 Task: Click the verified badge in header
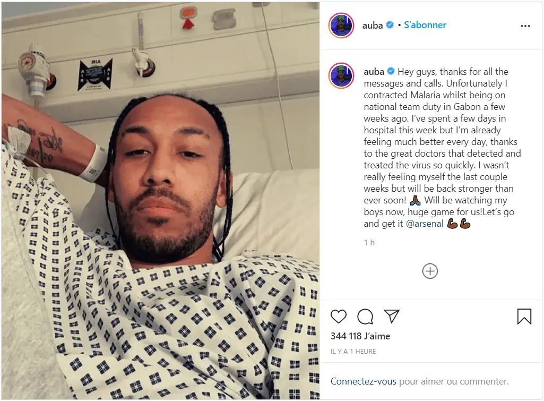click(390, 25)
